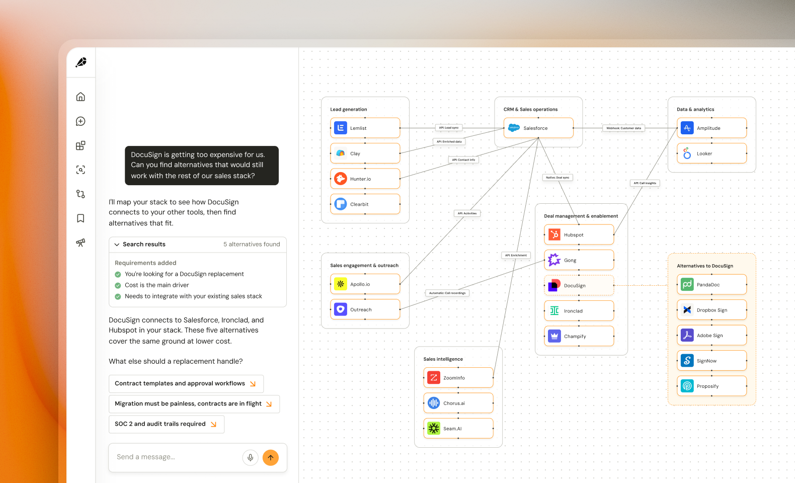The image size is (795, 483).
Task: Click the green check beside 'Cost is the main driver'
Action: (x=118, y=285)
